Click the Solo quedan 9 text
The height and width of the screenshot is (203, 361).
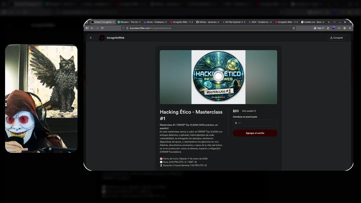[249, 111]
